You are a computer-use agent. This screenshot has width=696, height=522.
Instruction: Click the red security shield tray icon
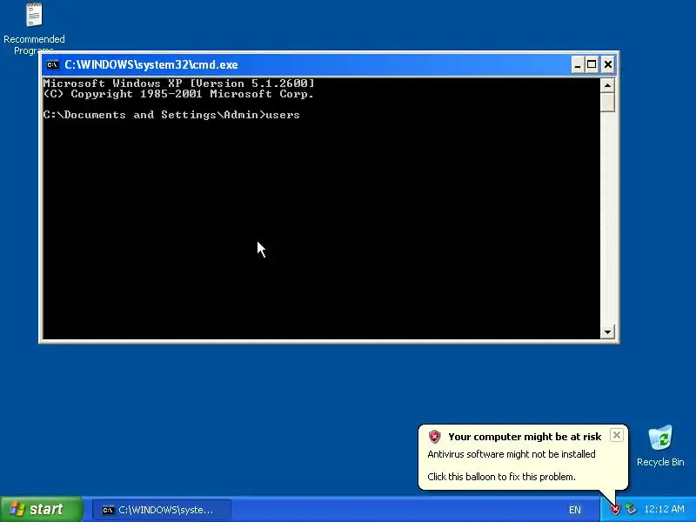click(x=615, y=510)
